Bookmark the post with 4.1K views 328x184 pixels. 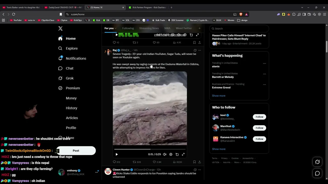click(194, 42)
